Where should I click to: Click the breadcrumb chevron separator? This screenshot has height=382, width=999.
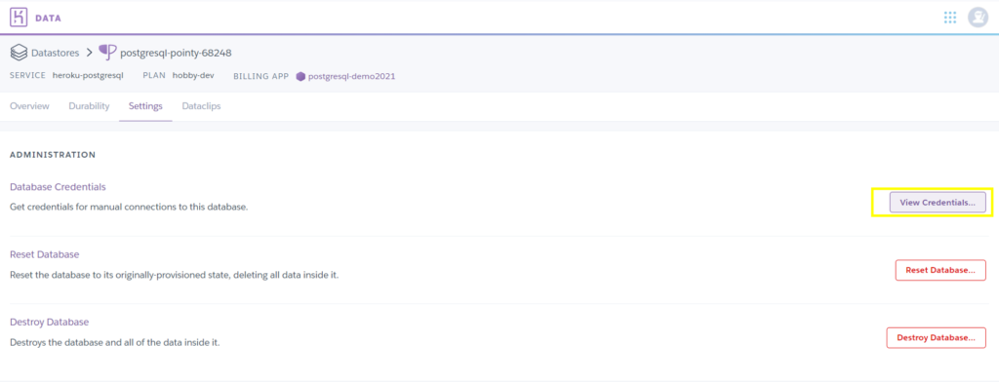89,53
